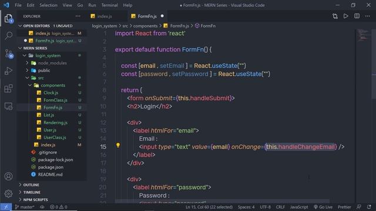The image size is (376, 211).
Task: Open the Run menu
Action: pos(92,5)
